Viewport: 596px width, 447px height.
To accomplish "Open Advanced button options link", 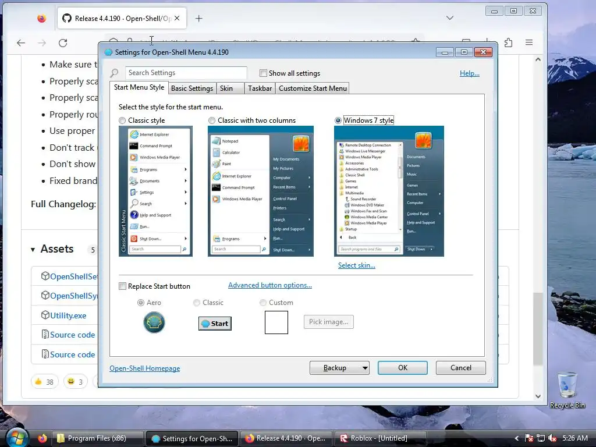I will (x=270, y=285).
